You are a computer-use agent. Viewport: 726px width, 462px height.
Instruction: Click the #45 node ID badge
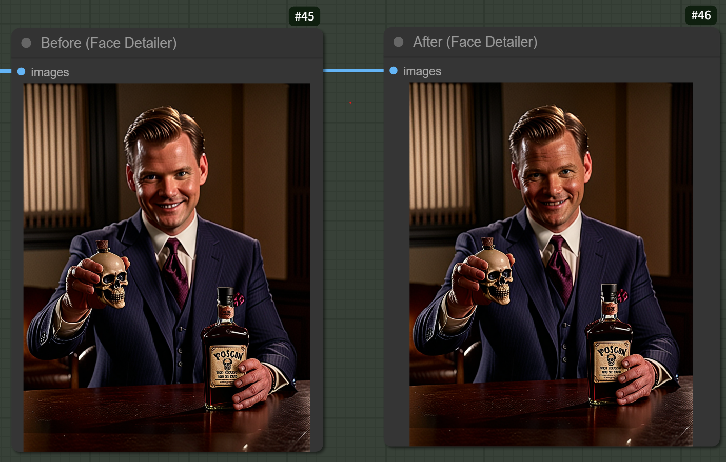pyautogui.click(x=304, y=16)
